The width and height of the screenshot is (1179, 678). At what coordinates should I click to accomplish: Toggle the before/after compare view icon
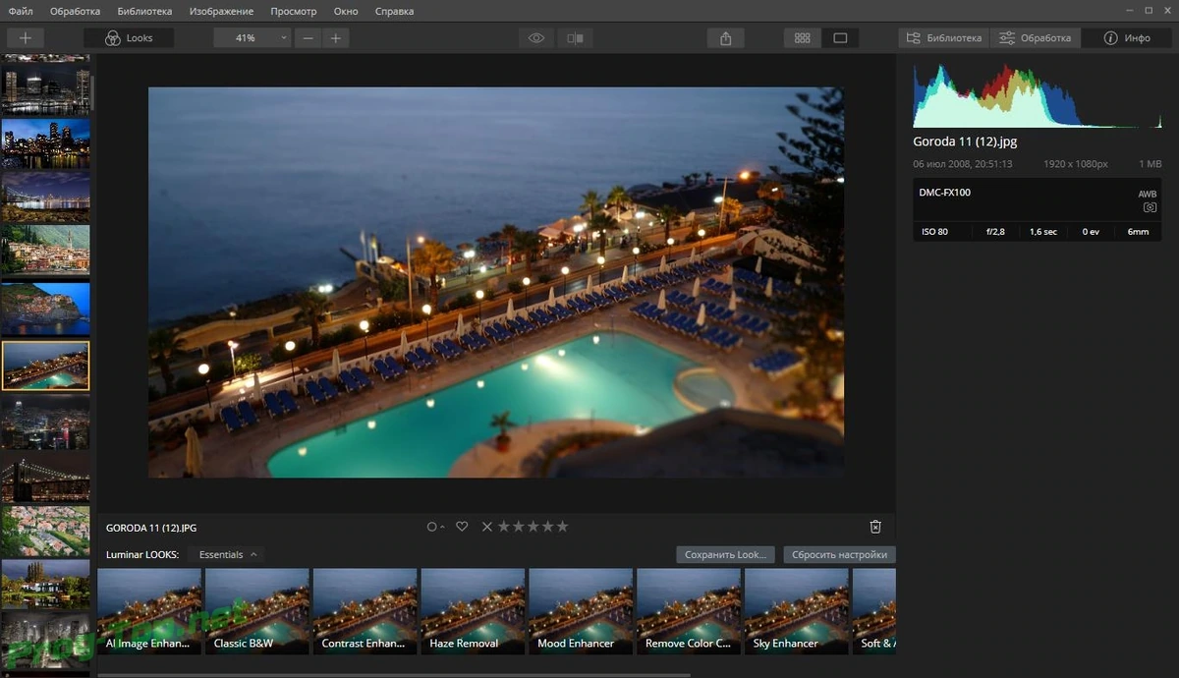576,38
